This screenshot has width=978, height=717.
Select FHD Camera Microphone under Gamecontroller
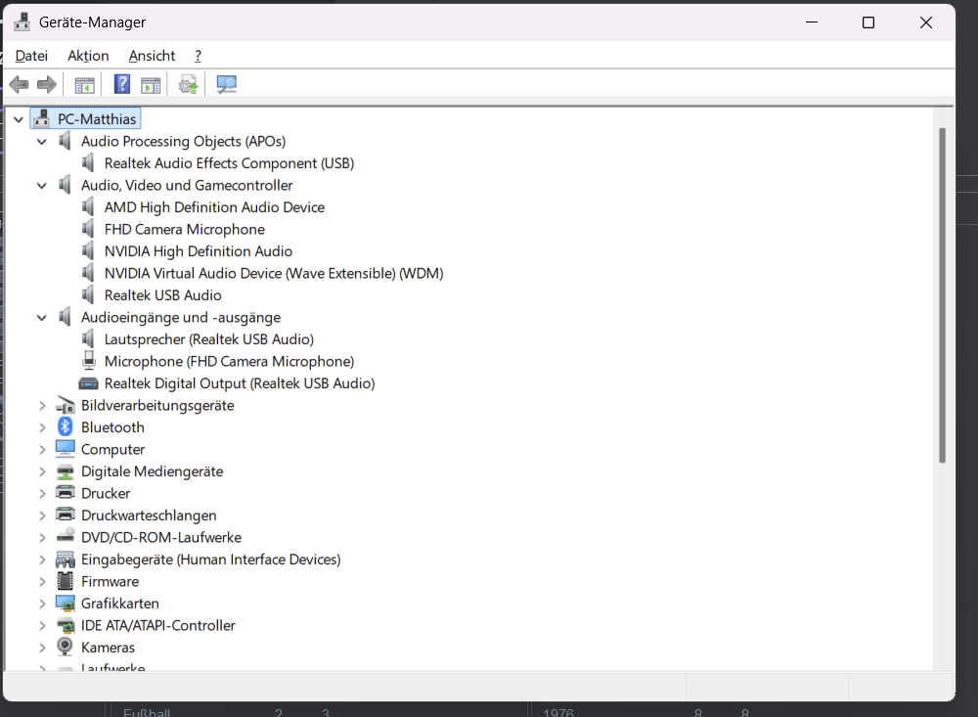click(185, 230)
